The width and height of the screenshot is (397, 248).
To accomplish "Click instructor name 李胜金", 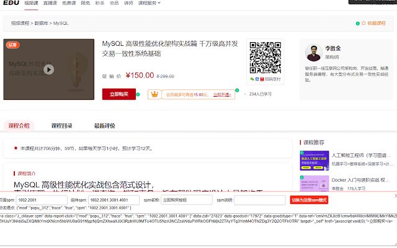I will click(x=333, y=48).
